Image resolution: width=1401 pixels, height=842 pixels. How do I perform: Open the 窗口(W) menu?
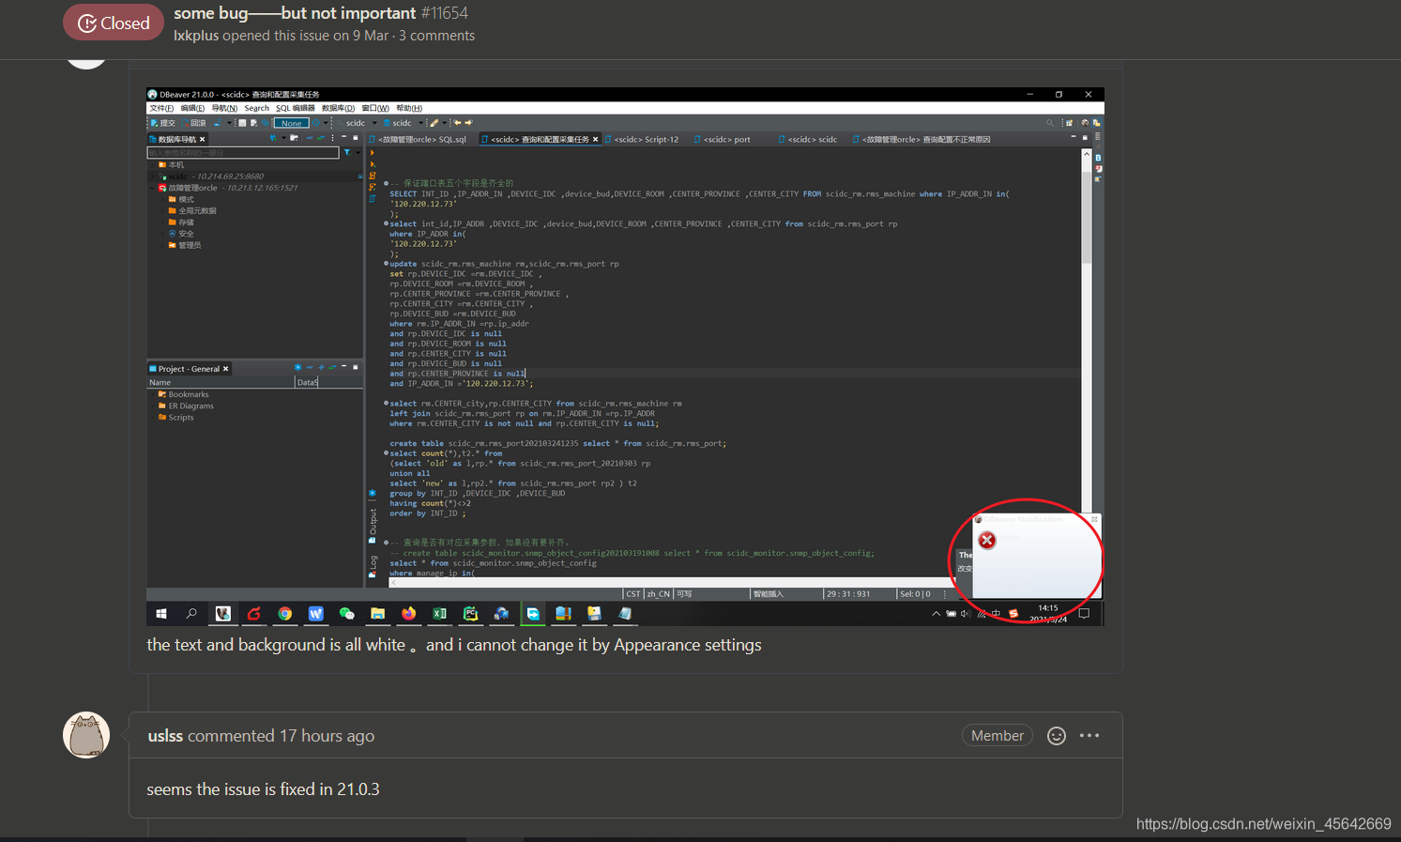coord(375,108)
